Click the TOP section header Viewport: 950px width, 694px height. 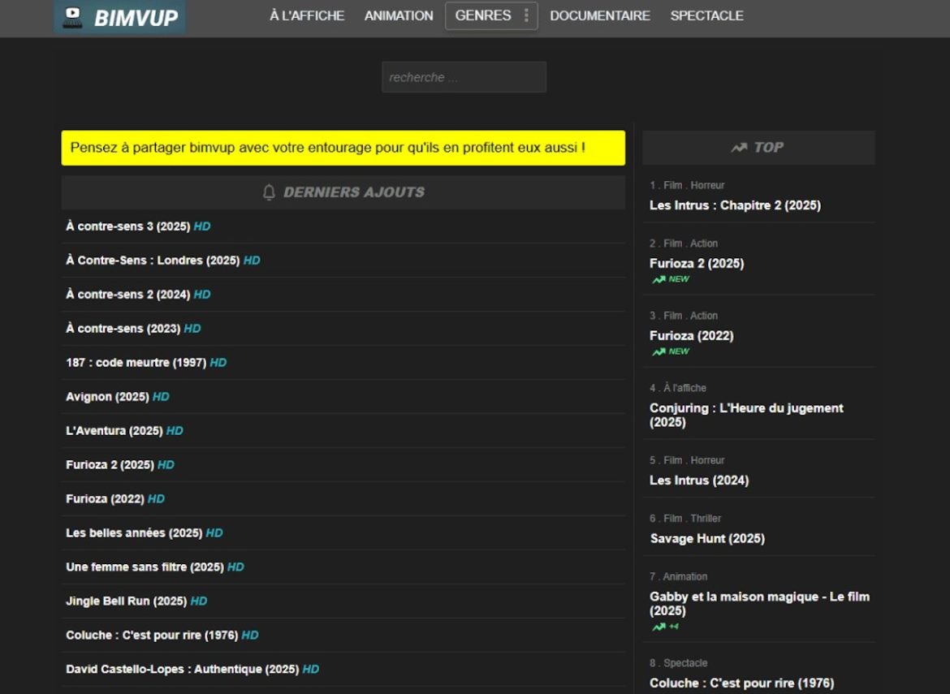click(758, 148)
